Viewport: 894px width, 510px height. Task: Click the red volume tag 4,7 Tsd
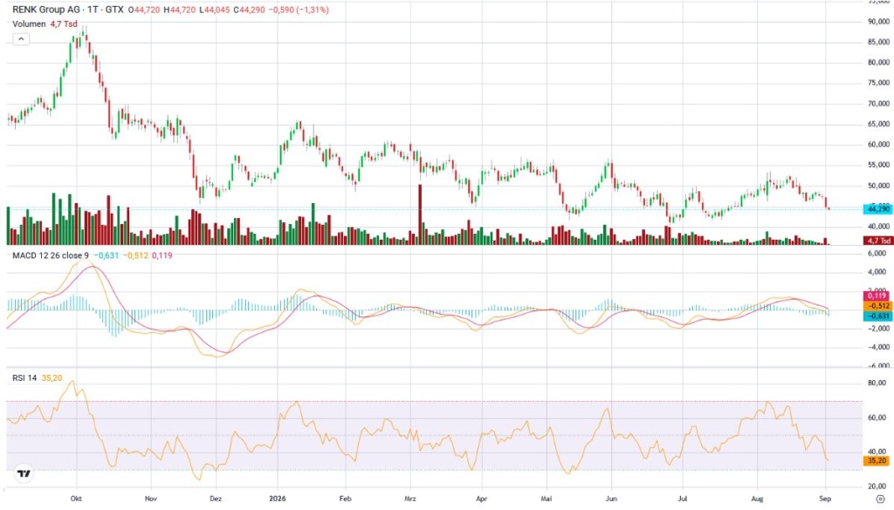coord(878,241)
